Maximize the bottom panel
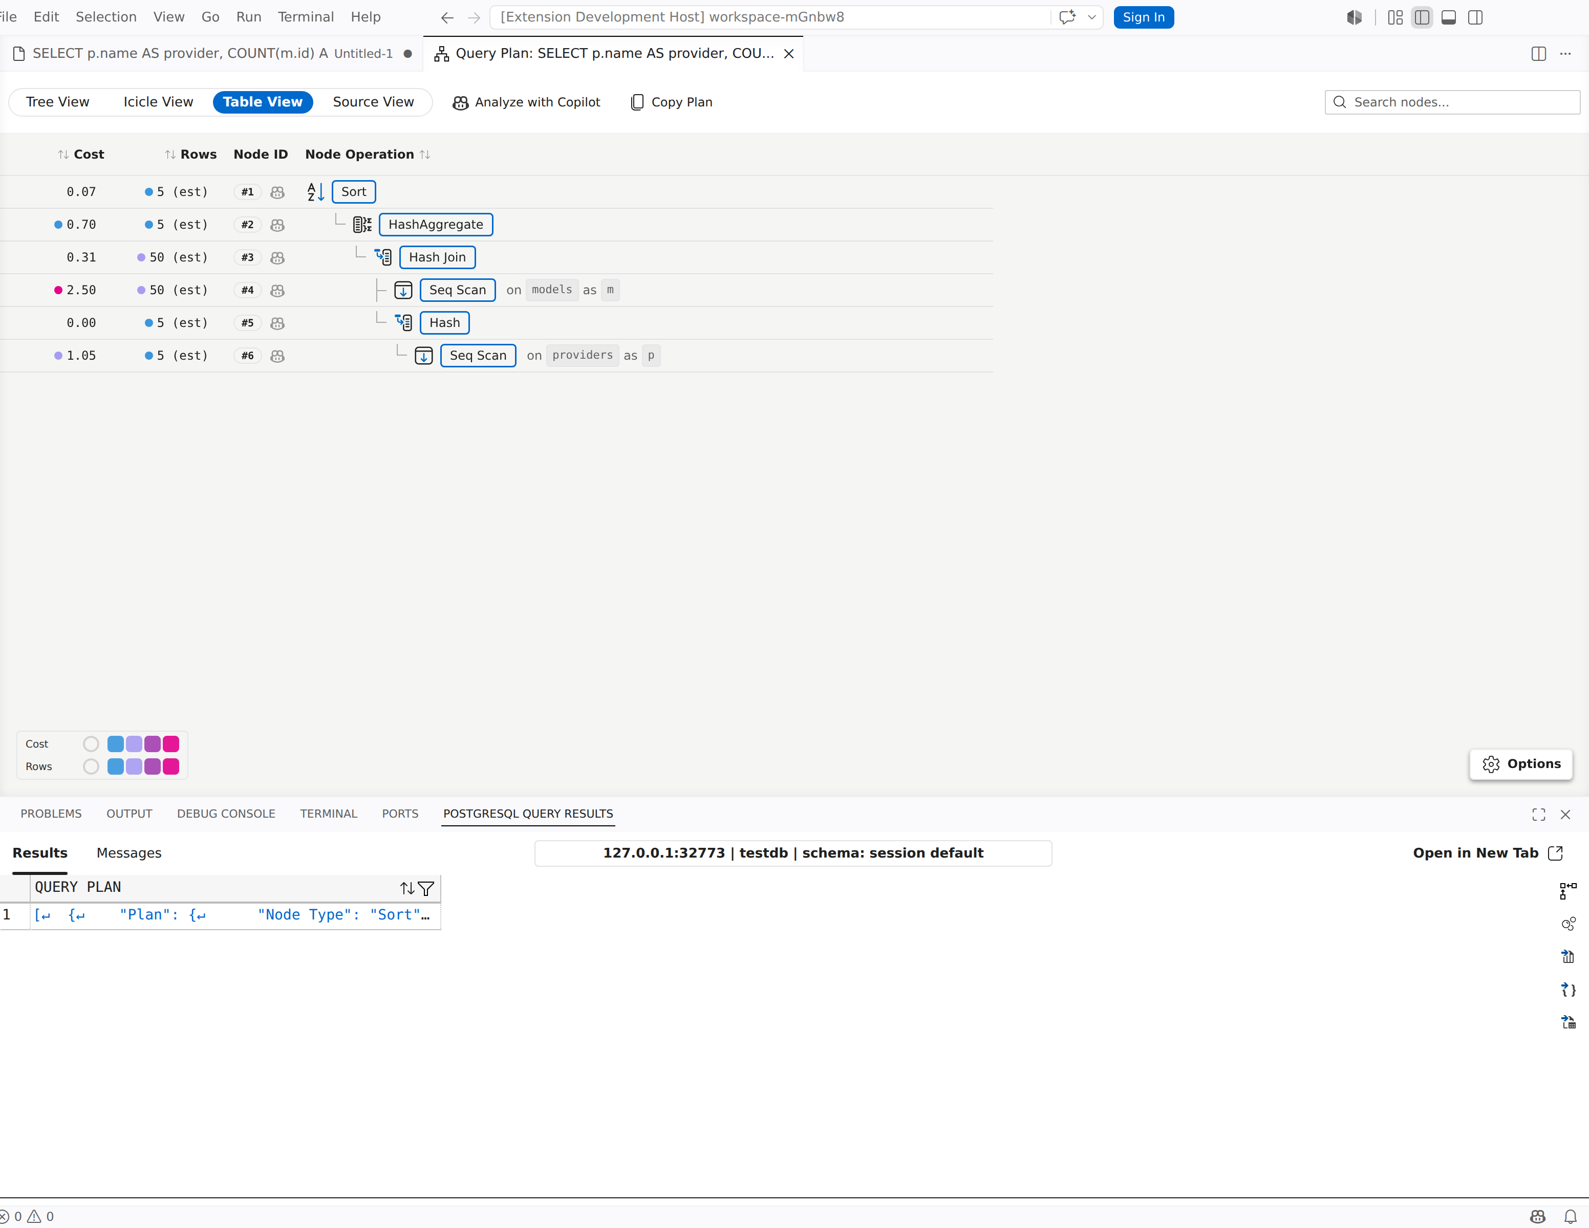 [x=1539, y=814]
